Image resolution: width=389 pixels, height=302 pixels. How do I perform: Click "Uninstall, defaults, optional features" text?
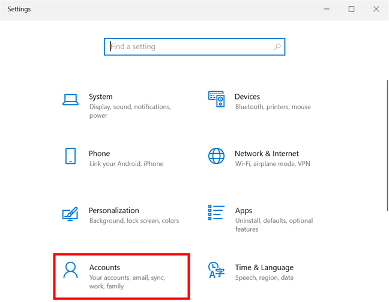pyautogui.click(x=274, y=225)
